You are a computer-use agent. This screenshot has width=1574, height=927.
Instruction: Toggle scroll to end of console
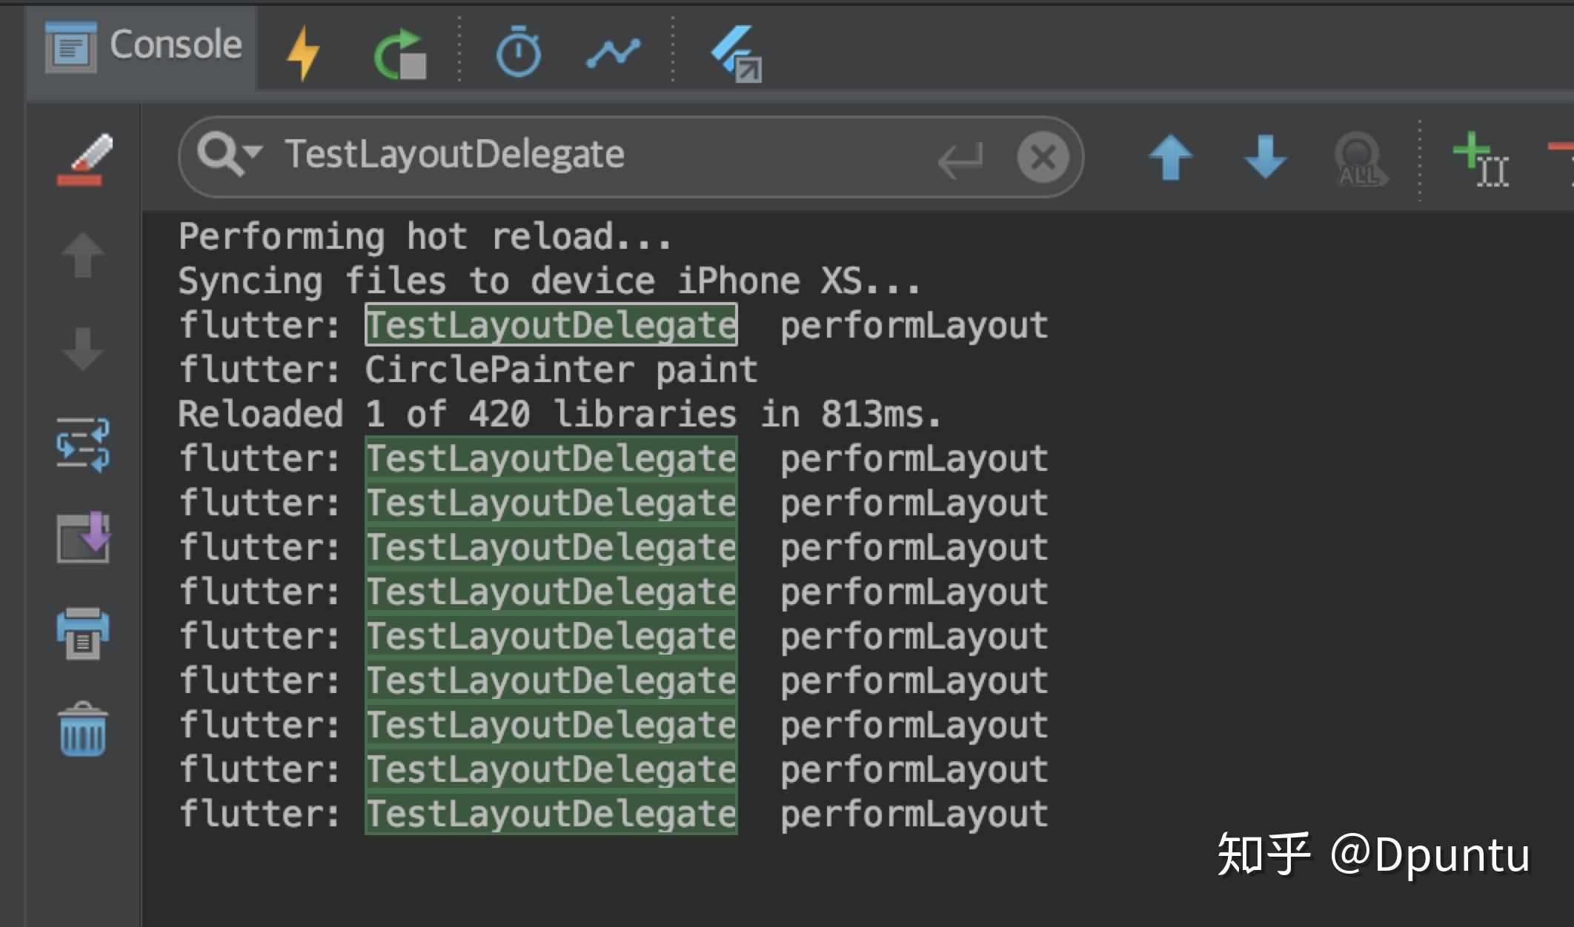coord(83,538)
